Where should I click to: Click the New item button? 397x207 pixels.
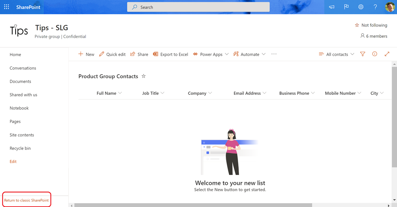(x=86, y=54)
